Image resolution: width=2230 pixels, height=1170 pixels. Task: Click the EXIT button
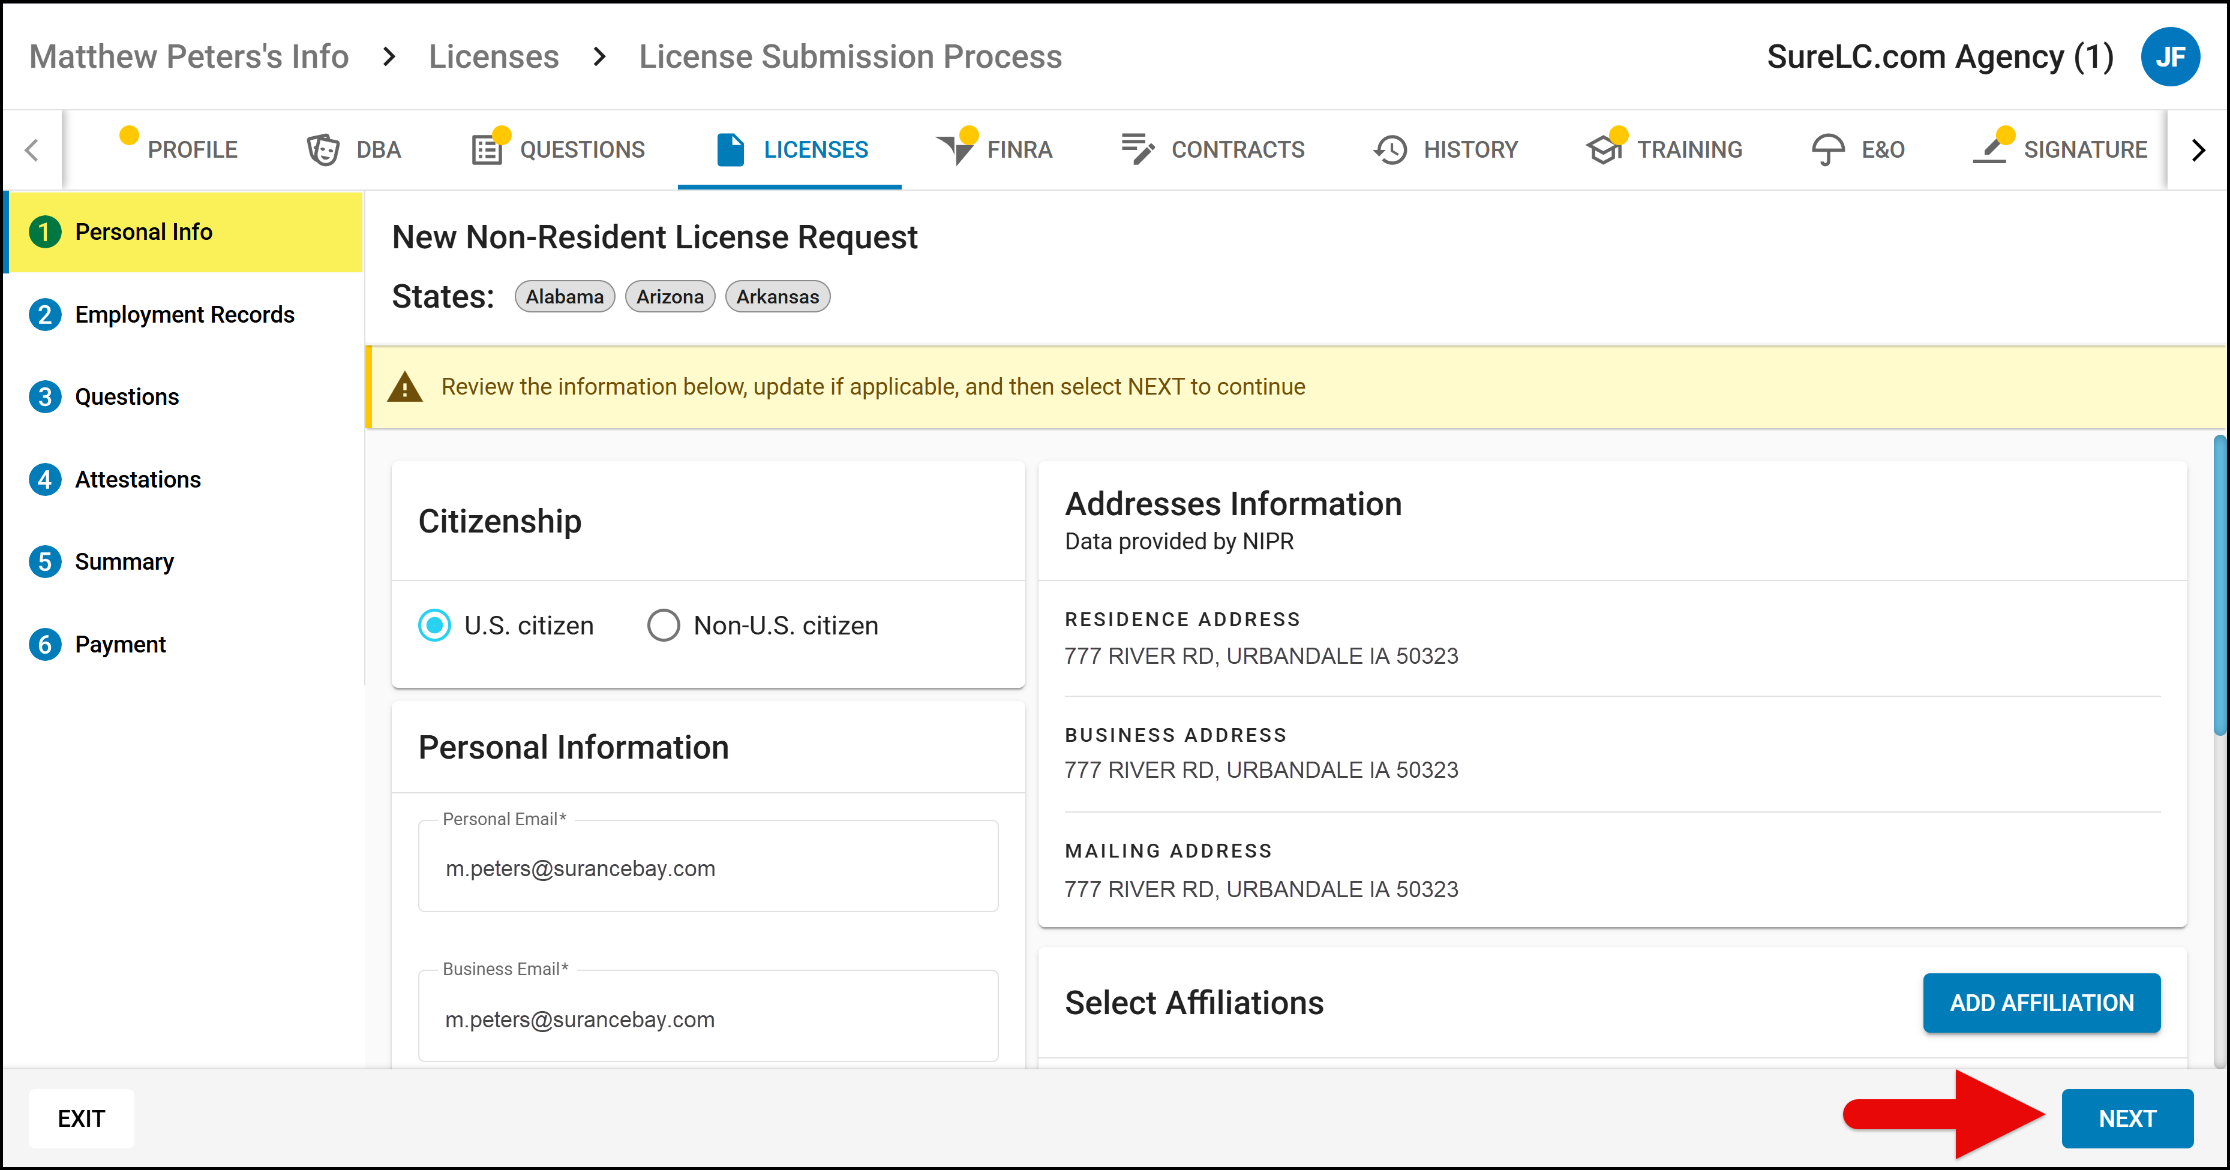(82, 1118)
